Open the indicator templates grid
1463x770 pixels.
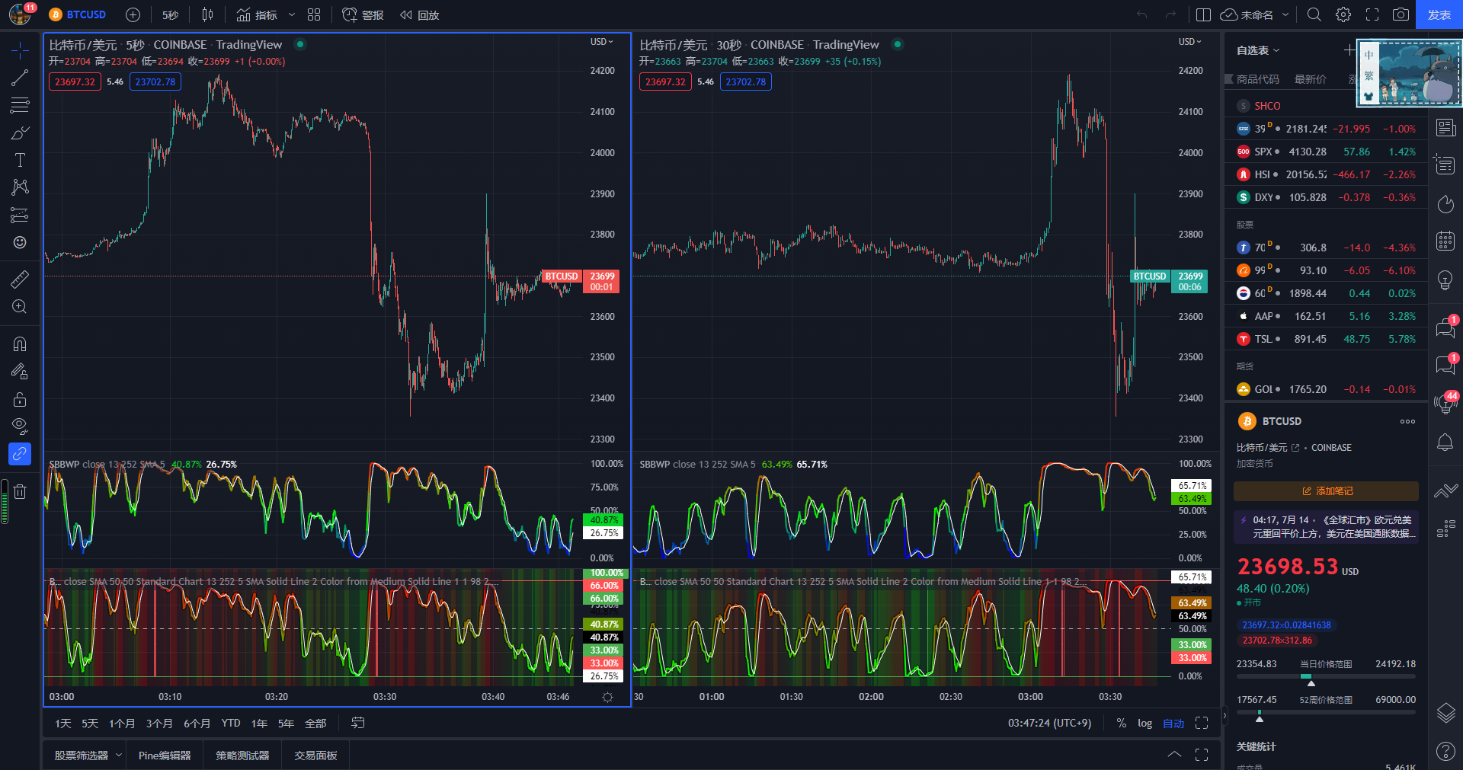click(x=314, y=14)
